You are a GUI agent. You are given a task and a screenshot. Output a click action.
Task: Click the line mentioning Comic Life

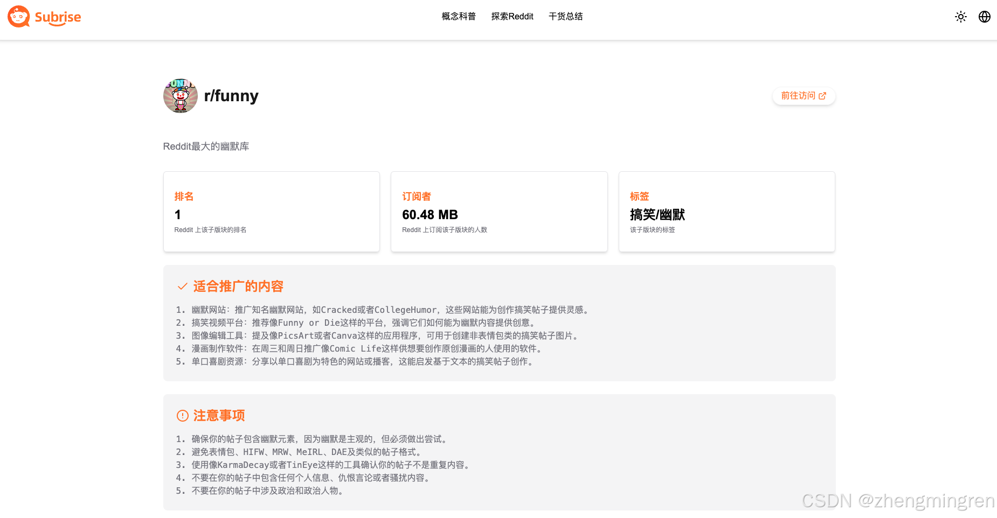click(x=361, y=349)
